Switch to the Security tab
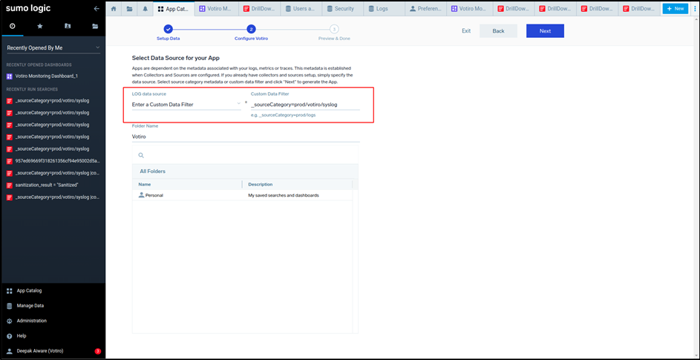Image resolution: width=700 pixels, height=360 pixels. pyautogui.click(x=342, y=8)
